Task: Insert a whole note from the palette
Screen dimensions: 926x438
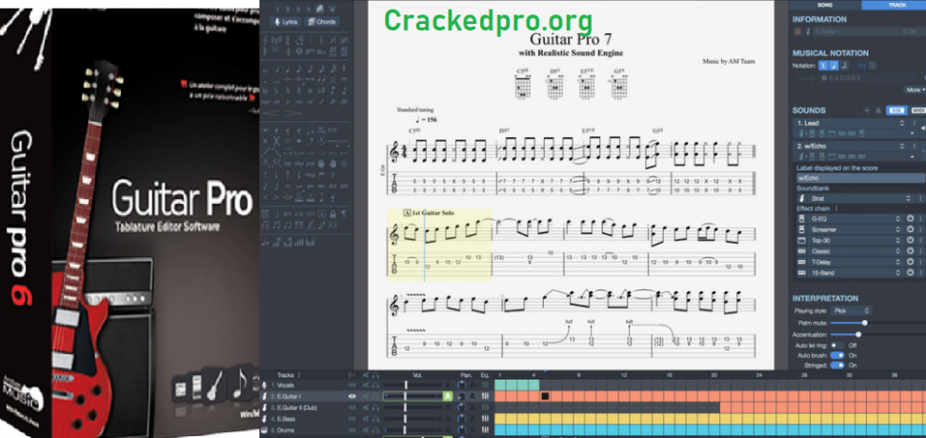Action: (265, 70)
